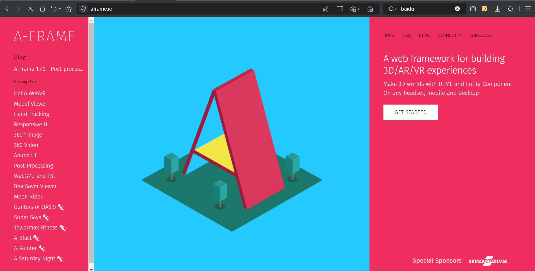
Task: Open the downloads panel
Action: pos(497,9)
